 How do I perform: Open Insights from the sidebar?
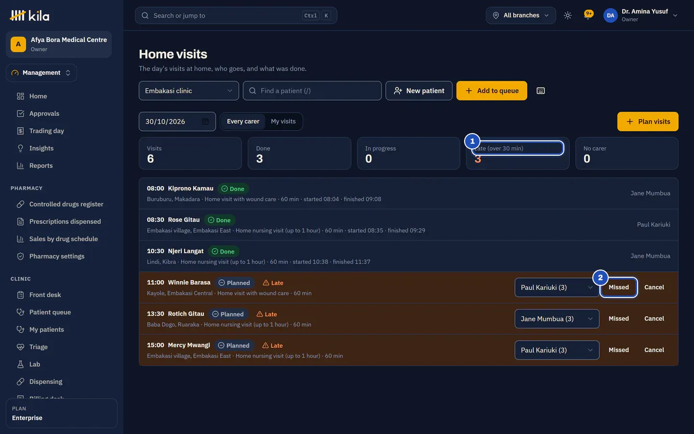point(62,148)
